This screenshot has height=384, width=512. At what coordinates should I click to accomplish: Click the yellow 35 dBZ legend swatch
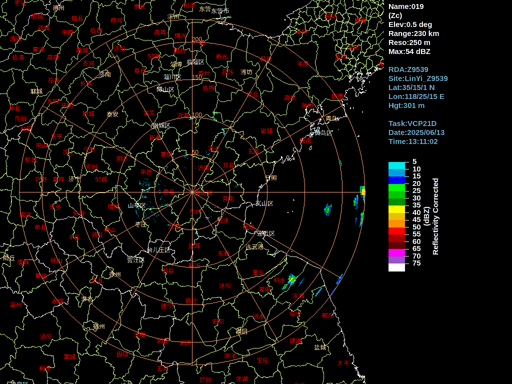coord(396,209)
